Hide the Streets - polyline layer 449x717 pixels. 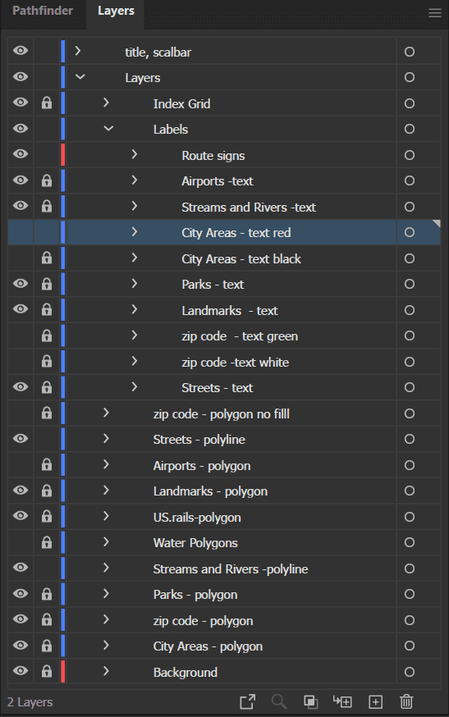coord(21,439)
